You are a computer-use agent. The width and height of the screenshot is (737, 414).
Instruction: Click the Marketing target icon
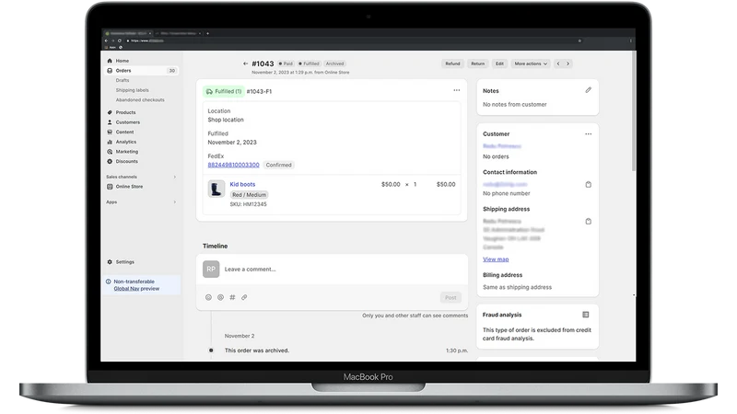coord(110,152)
